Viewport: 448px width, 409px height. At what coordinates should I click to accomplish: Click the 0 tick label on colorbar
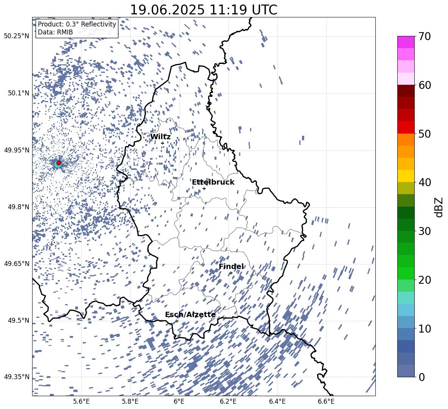[422, 377]
